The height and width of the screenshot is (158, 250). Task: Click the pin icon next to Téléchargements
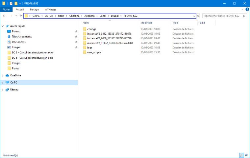(76, 37)
